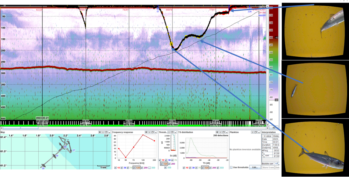Click the Edit button in the Plankton panel
Screen dimensions: 349x177
pyautogui.click(x=255, y=167)
